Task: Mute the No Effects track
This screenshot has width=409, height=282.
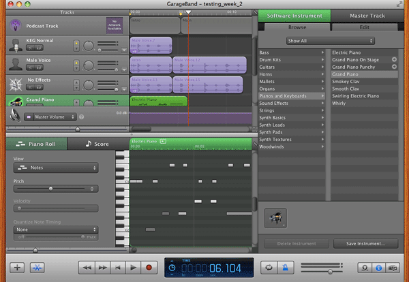Action: [x=31, y=87]
